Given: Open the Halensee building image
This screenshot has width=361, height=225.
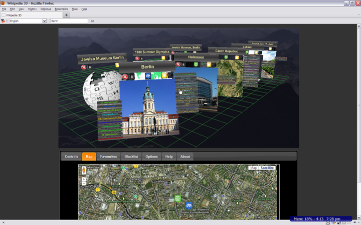Looking at the screenshot, I should pyautogui.click(x=207, y=89).
